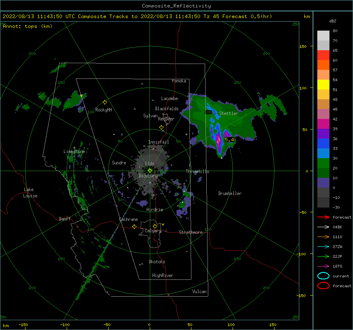Click the yellow diamond marker below RedDeer
Screen dimensions: 353x330
(162, 128)
